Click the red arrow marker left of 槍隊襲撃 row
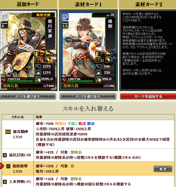 pos(2,166)
